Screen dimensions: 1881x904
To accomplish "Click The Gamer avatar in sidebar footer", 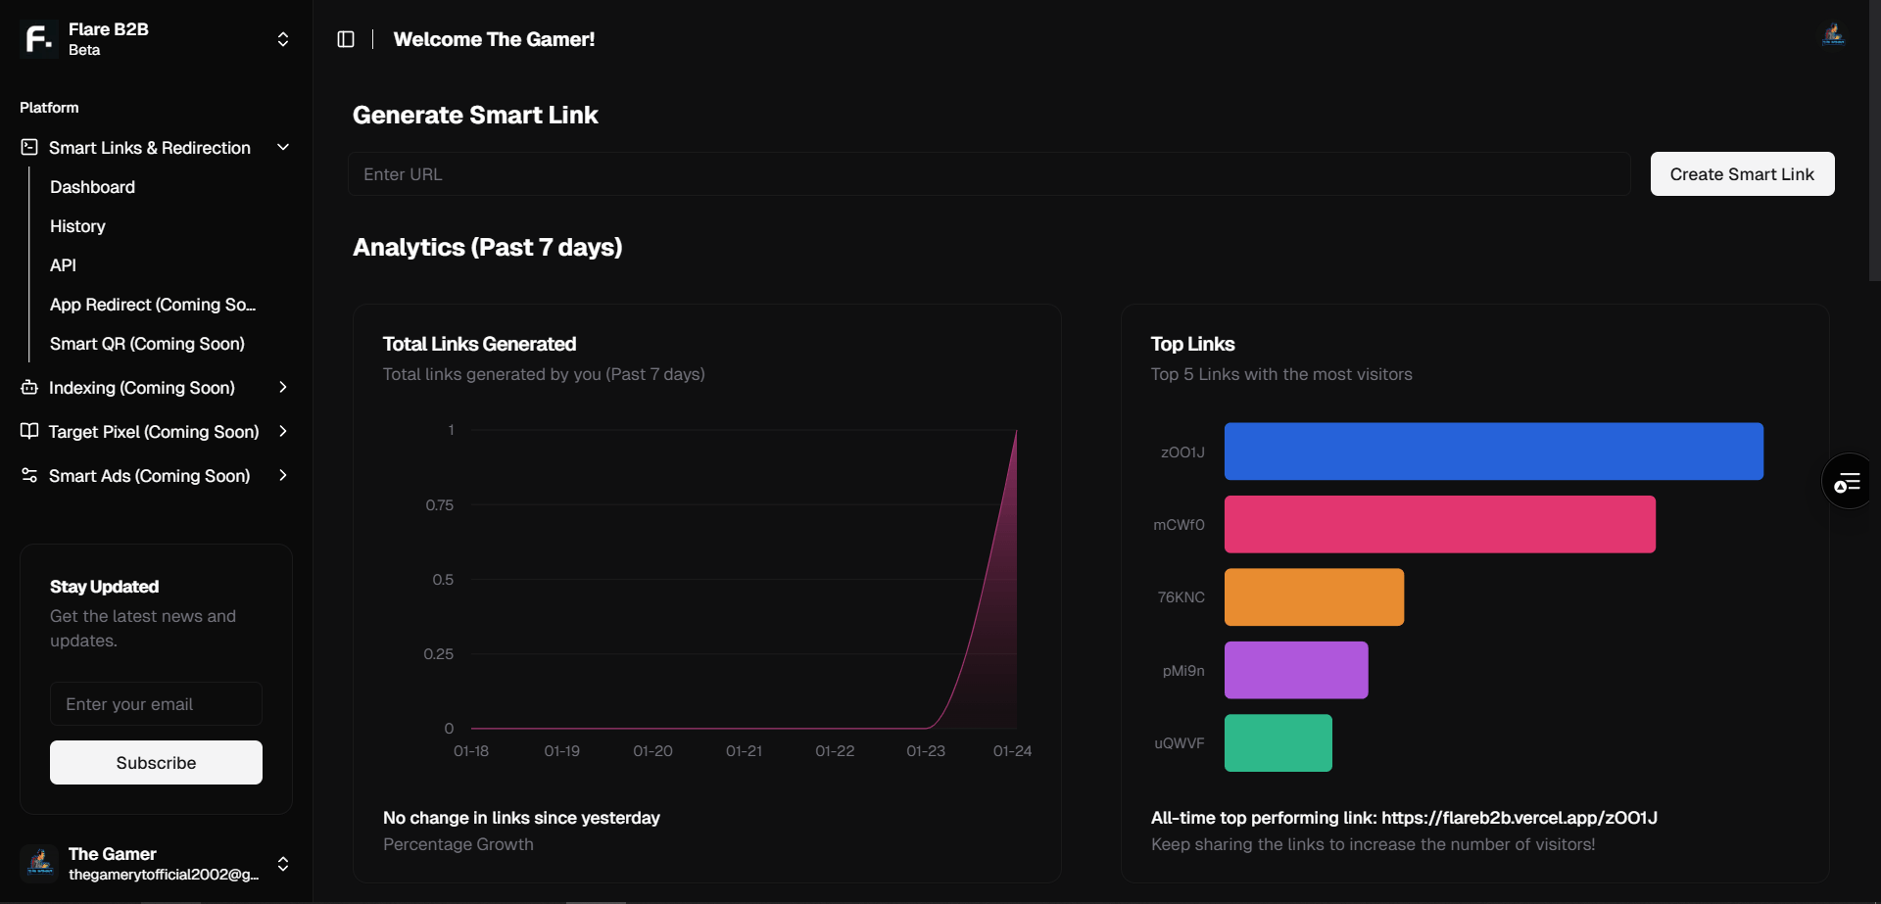I will [x=39, y=863].
